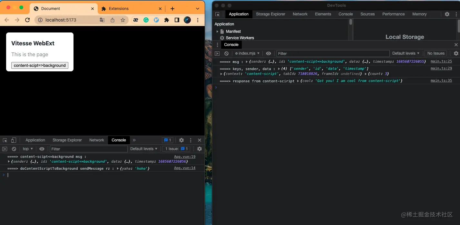Open Default levels dropdown in docked console
This screenshot has width=460, height=225.
click(144, 149)
